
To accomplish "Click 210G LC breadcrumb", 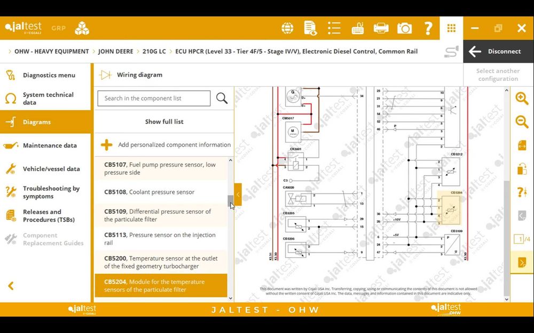I will coord(154,52).
